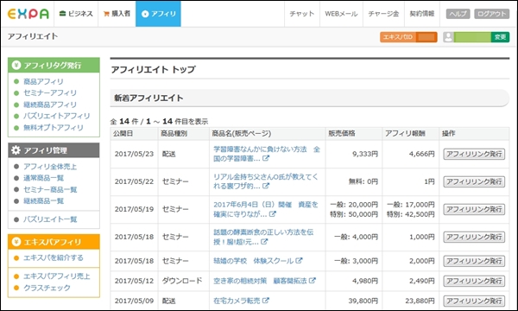Click the ログアウト button
The width and height of the screenshot is (518, 311).
pos(491,14)
